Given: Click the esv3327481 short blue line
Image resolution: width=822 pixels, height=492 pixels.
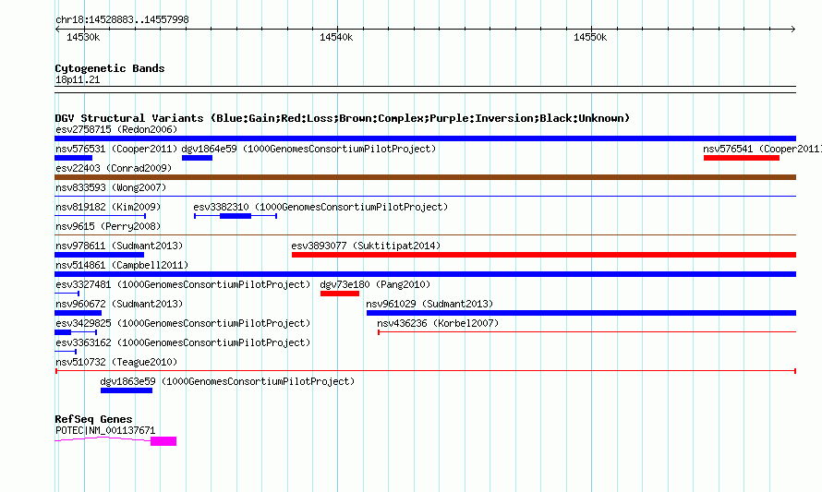Looking at the screenshot, I should 67,294.
